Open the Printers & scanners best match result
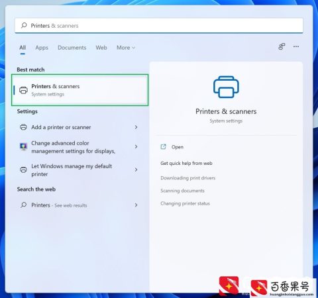318x298 pixels. 79,90
